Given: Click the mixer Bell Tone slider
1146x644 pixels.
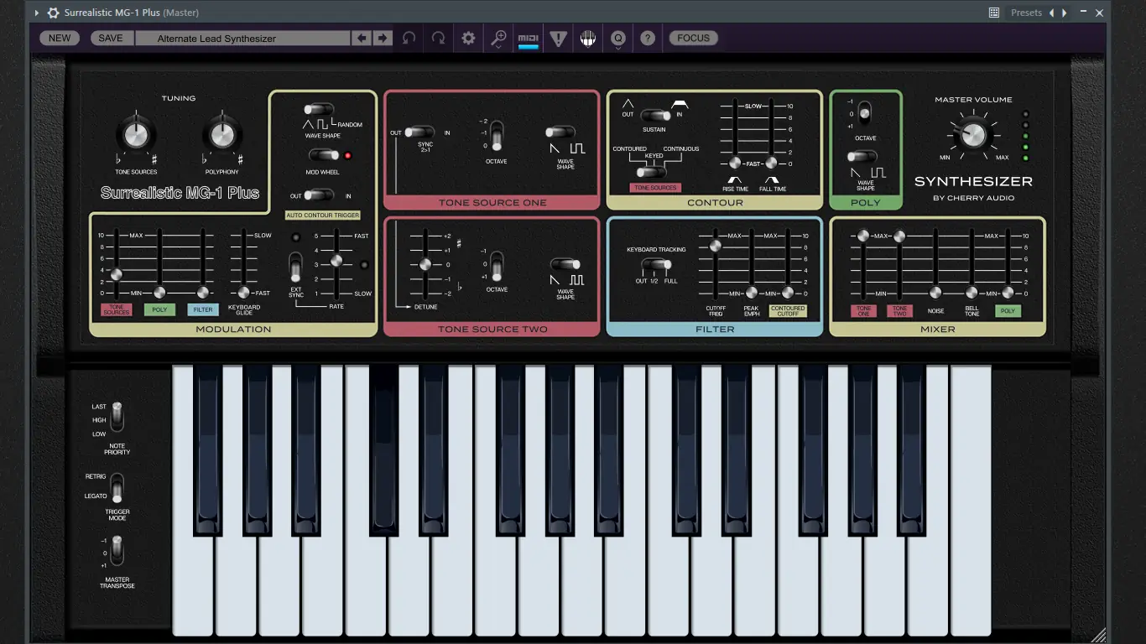Looking at the screenshot, I should click(x=971, y=293).
